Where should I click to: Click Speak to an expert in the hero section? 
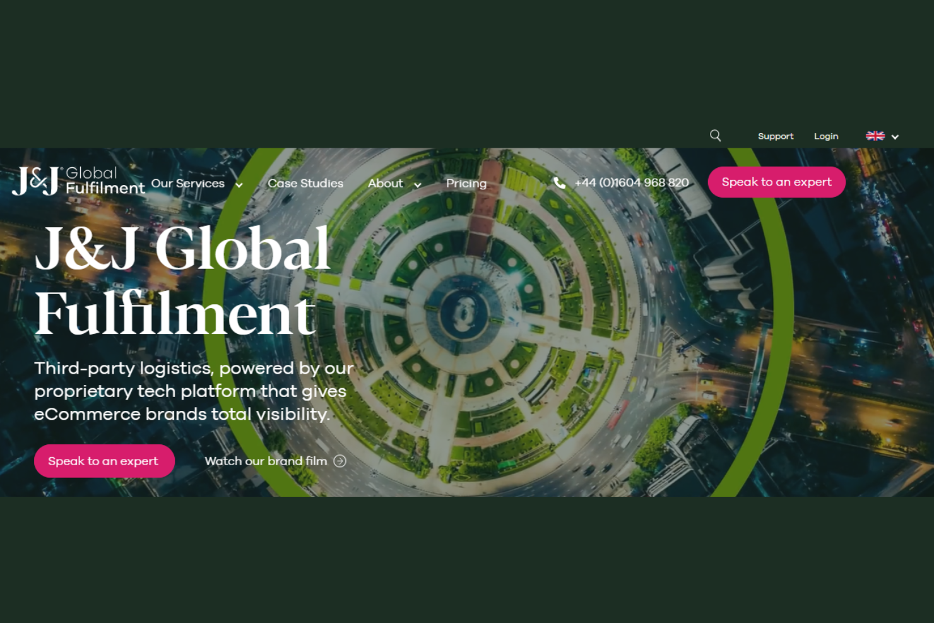104,461
